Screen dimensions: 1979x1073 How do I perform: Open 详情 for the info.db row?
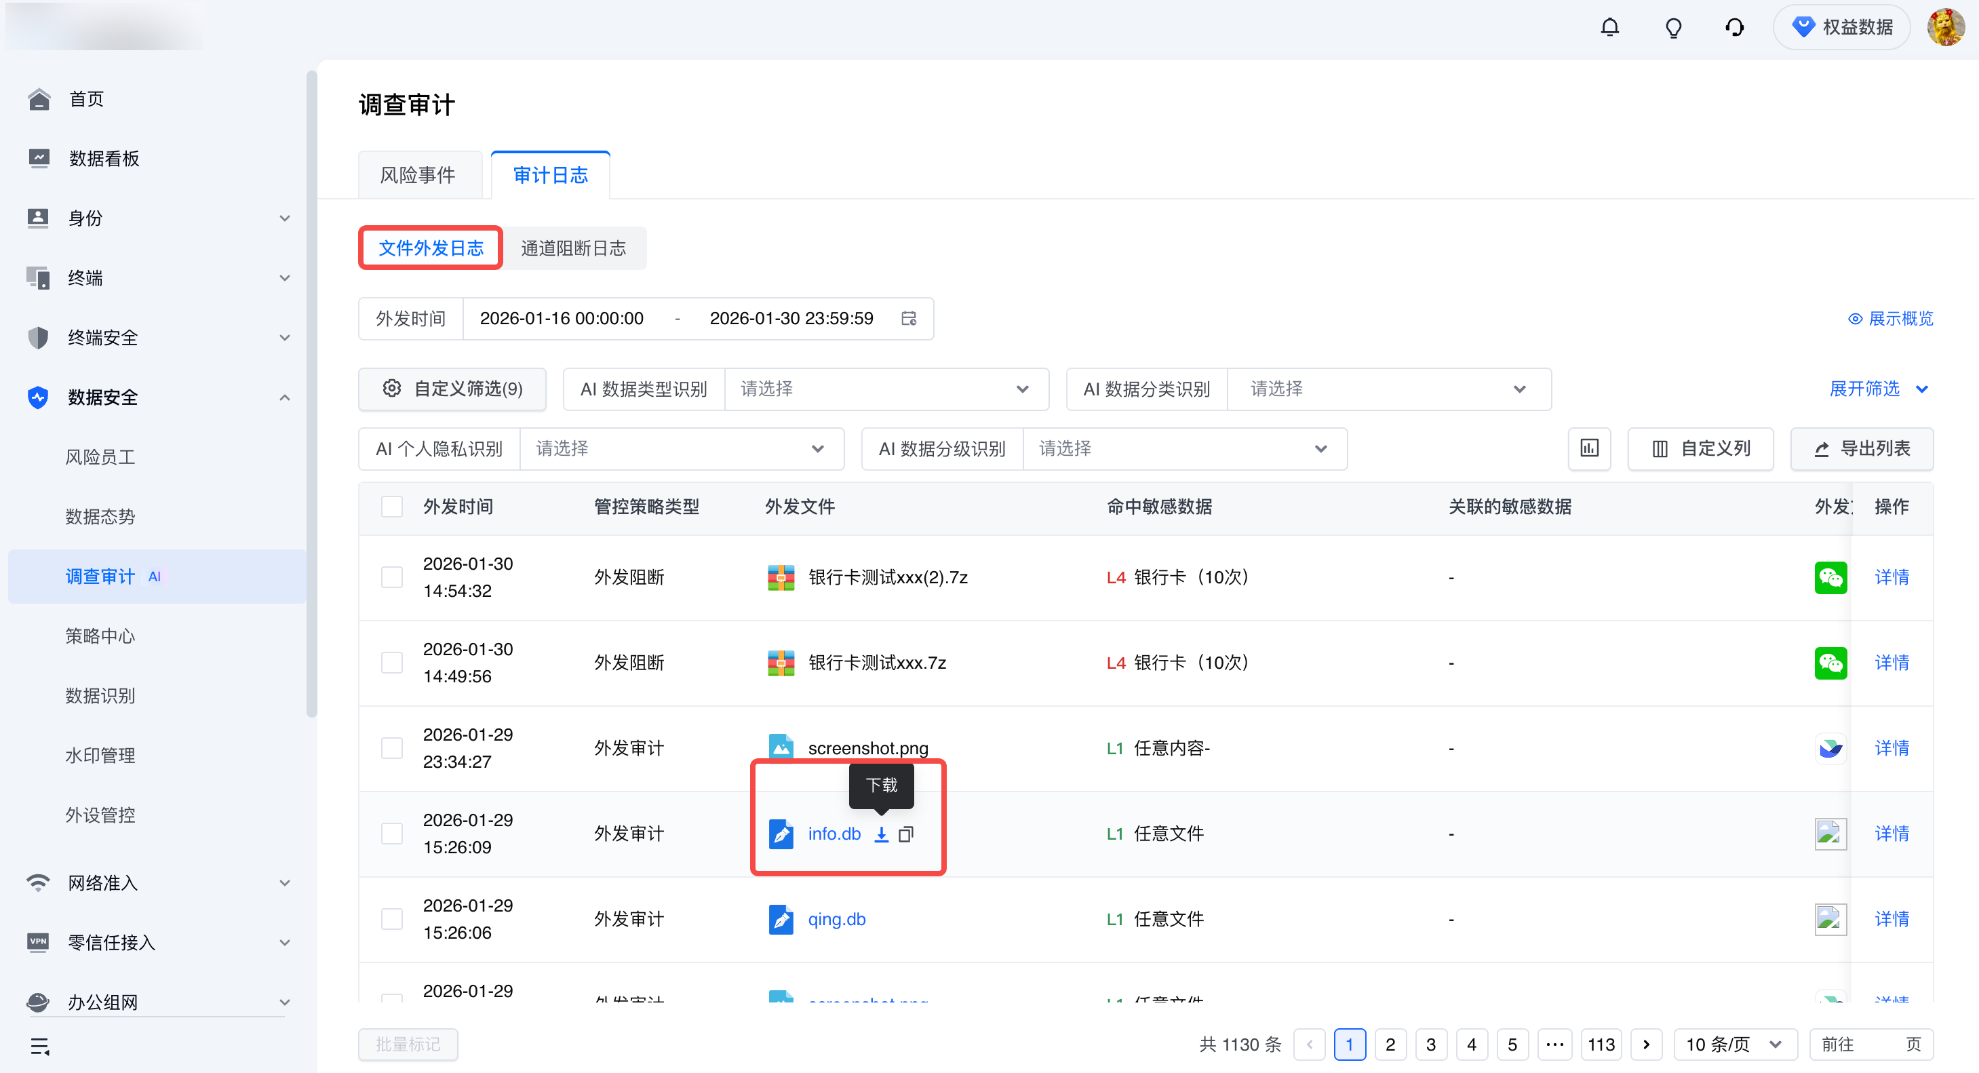pos(1892,834)
